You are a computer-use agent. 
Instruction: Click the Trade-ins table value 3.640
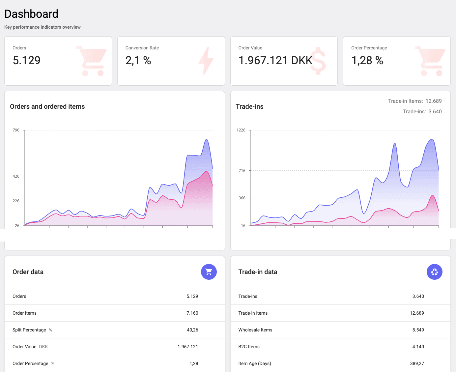[418, 296]
